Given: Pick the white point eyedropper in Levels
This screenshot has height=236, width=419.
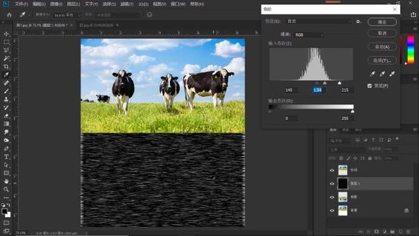Looking at the screenshot, I should click(x=392, y=74).
